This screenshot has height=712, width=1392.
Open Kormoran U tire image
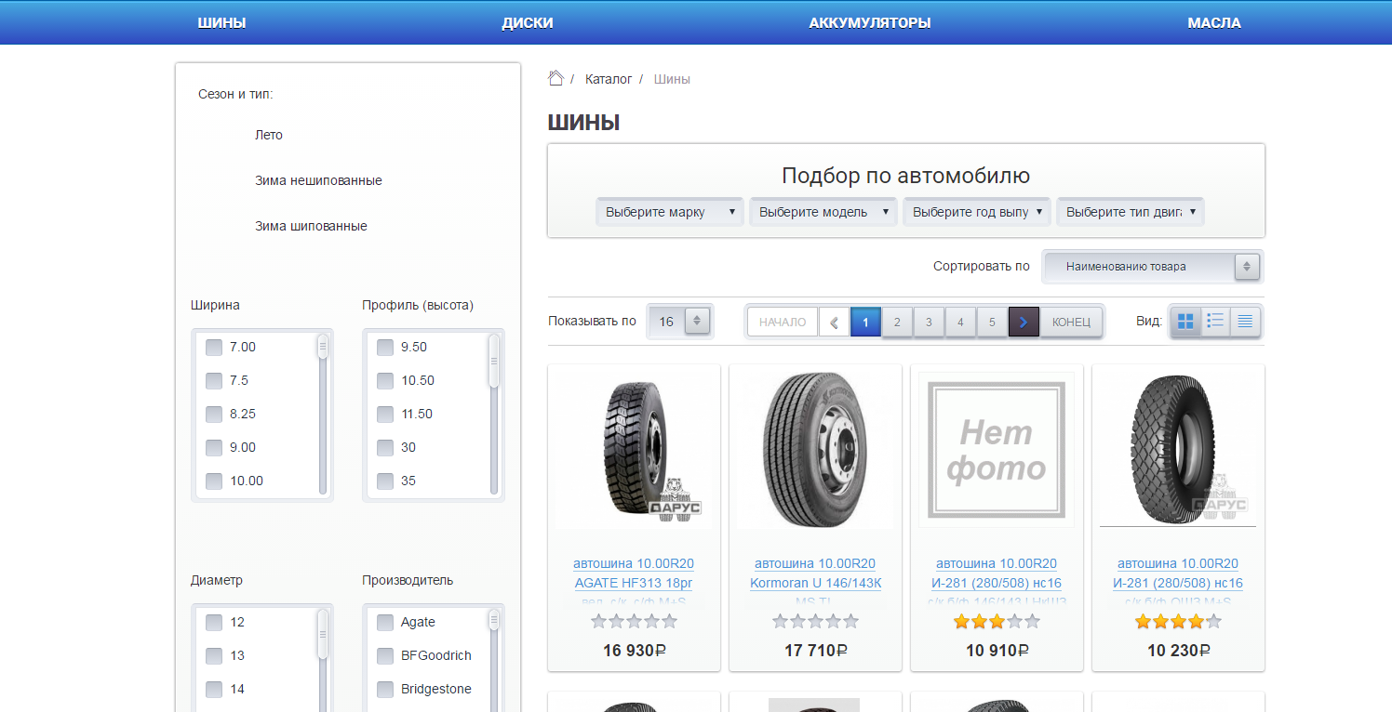coord(815,450)
